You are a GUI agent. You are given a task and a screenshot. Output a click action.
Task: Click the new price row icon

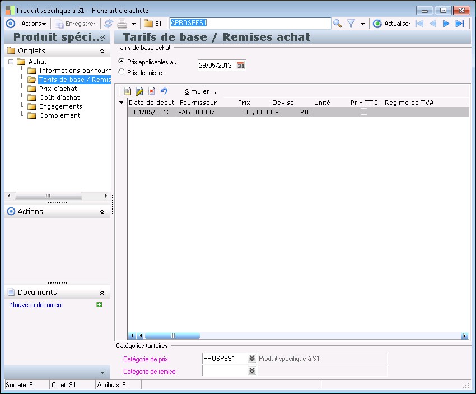128,91
